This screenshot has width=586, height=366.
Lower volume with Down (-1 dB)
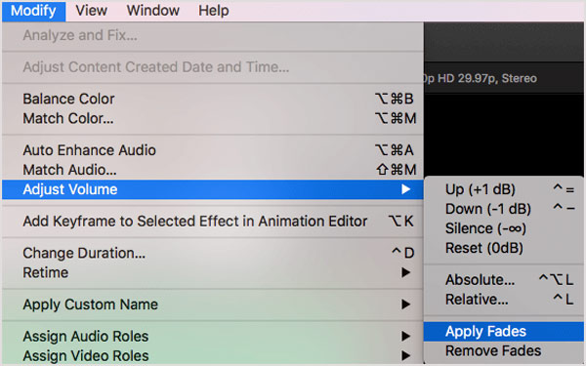click(503, 209)
